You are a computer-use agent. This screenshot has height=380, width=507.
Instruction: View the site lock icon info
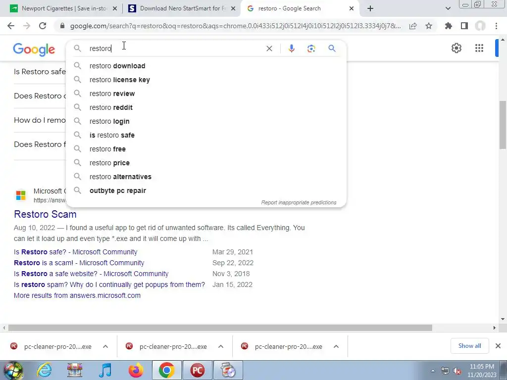pos(62,26)
